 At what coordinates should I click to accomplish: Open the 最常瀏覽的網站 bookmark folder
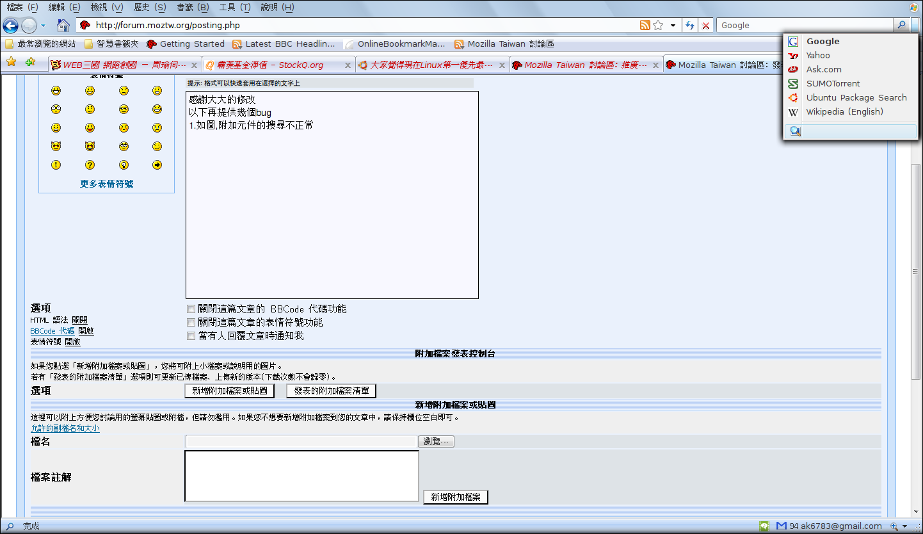[x=40, y=44]
